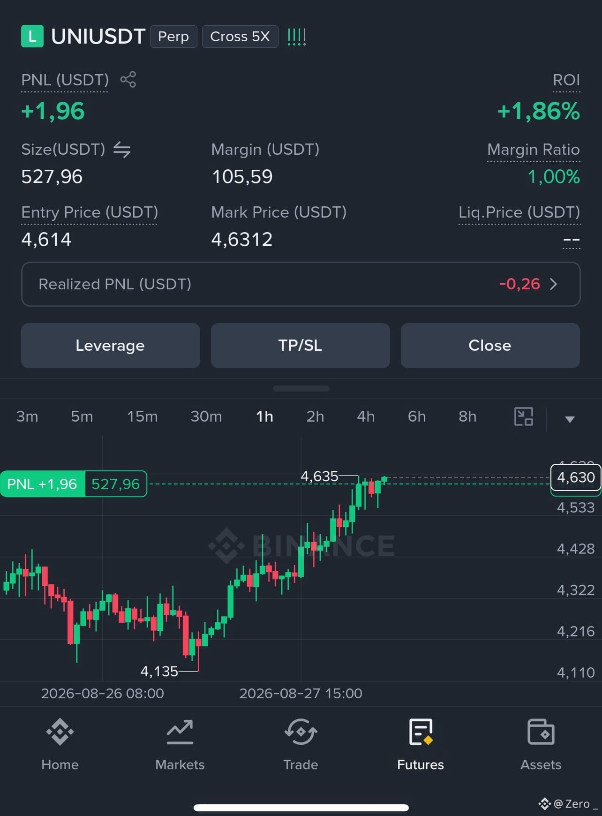Tap the Cross 5X margin mode tag
This screenshot has width=602, height=816.
(x=240, y=37)
